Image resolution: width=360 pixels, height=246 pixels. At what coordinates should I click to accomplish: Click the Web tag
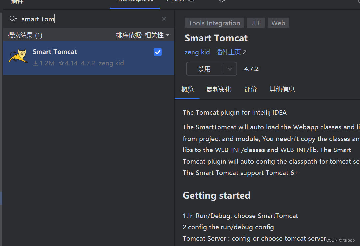point(278,23)
